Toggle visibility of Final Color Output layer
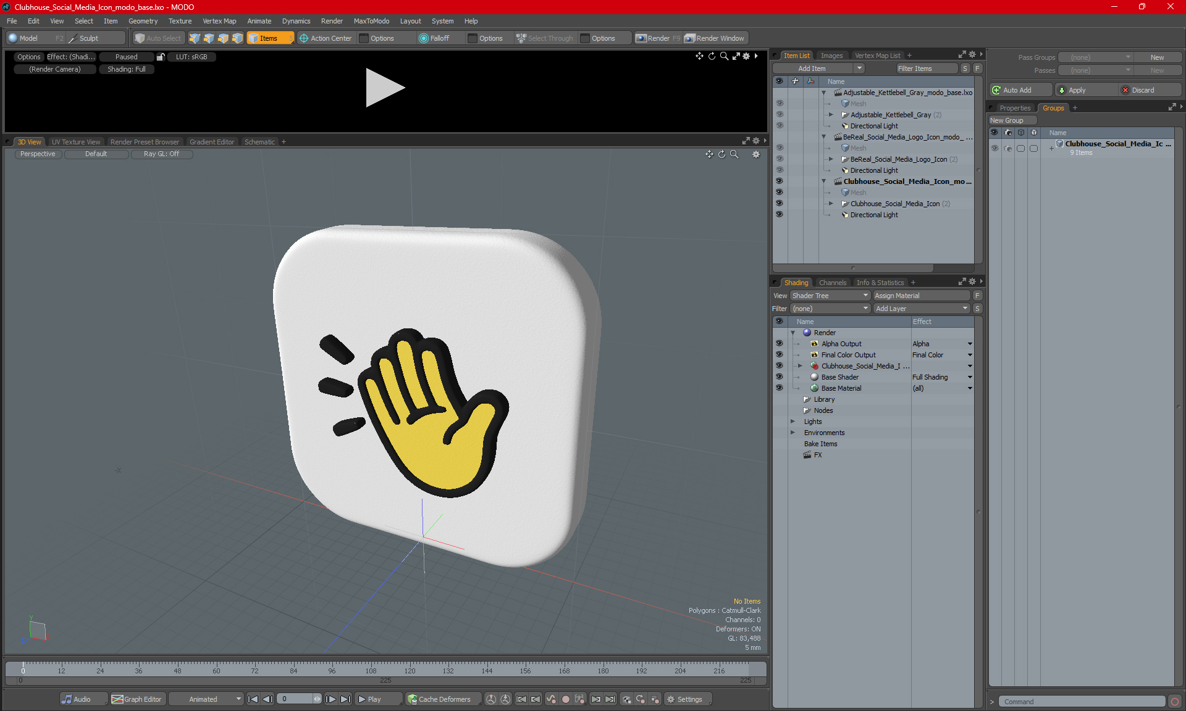This screenshot has height=711, width=1186. pos(779,355)
